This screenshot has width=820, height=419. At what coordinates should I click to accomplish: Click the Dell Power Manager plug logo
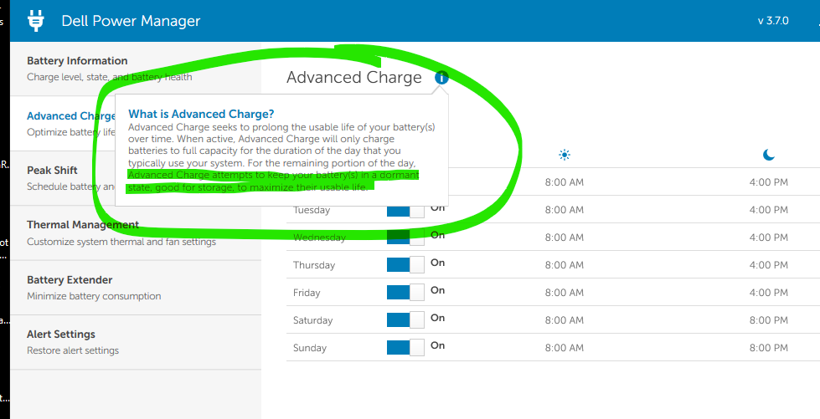36,21
